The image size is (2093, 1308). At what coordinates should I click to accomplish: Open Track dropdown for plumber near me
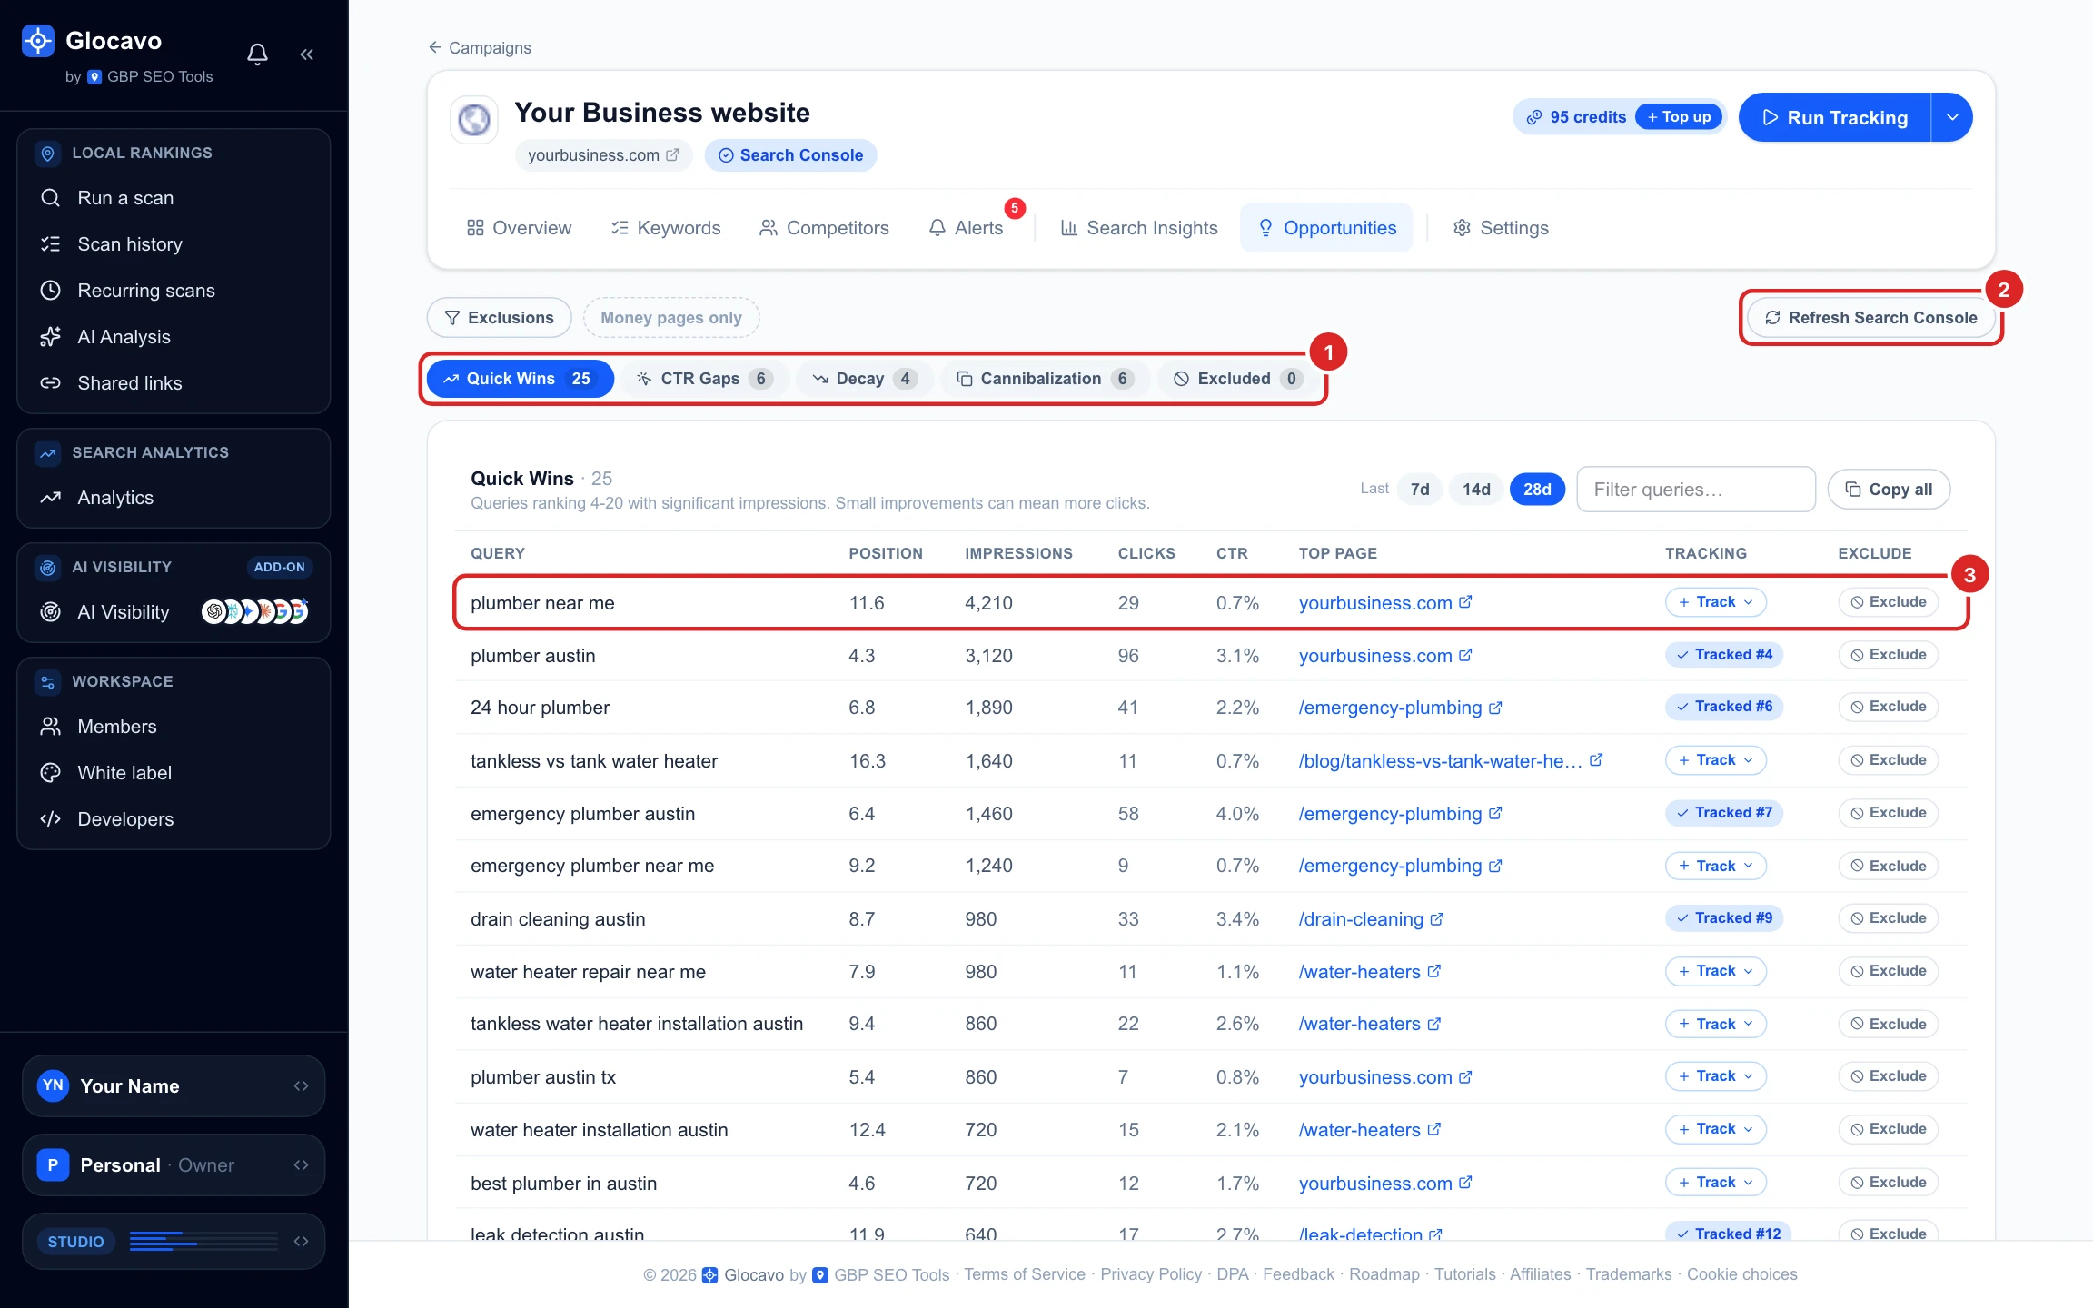[1716, 602]
